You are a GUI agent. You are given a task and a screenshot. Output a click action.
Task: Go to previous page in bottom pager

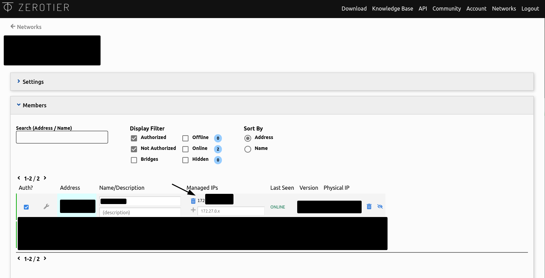click(x=19, y=258)
